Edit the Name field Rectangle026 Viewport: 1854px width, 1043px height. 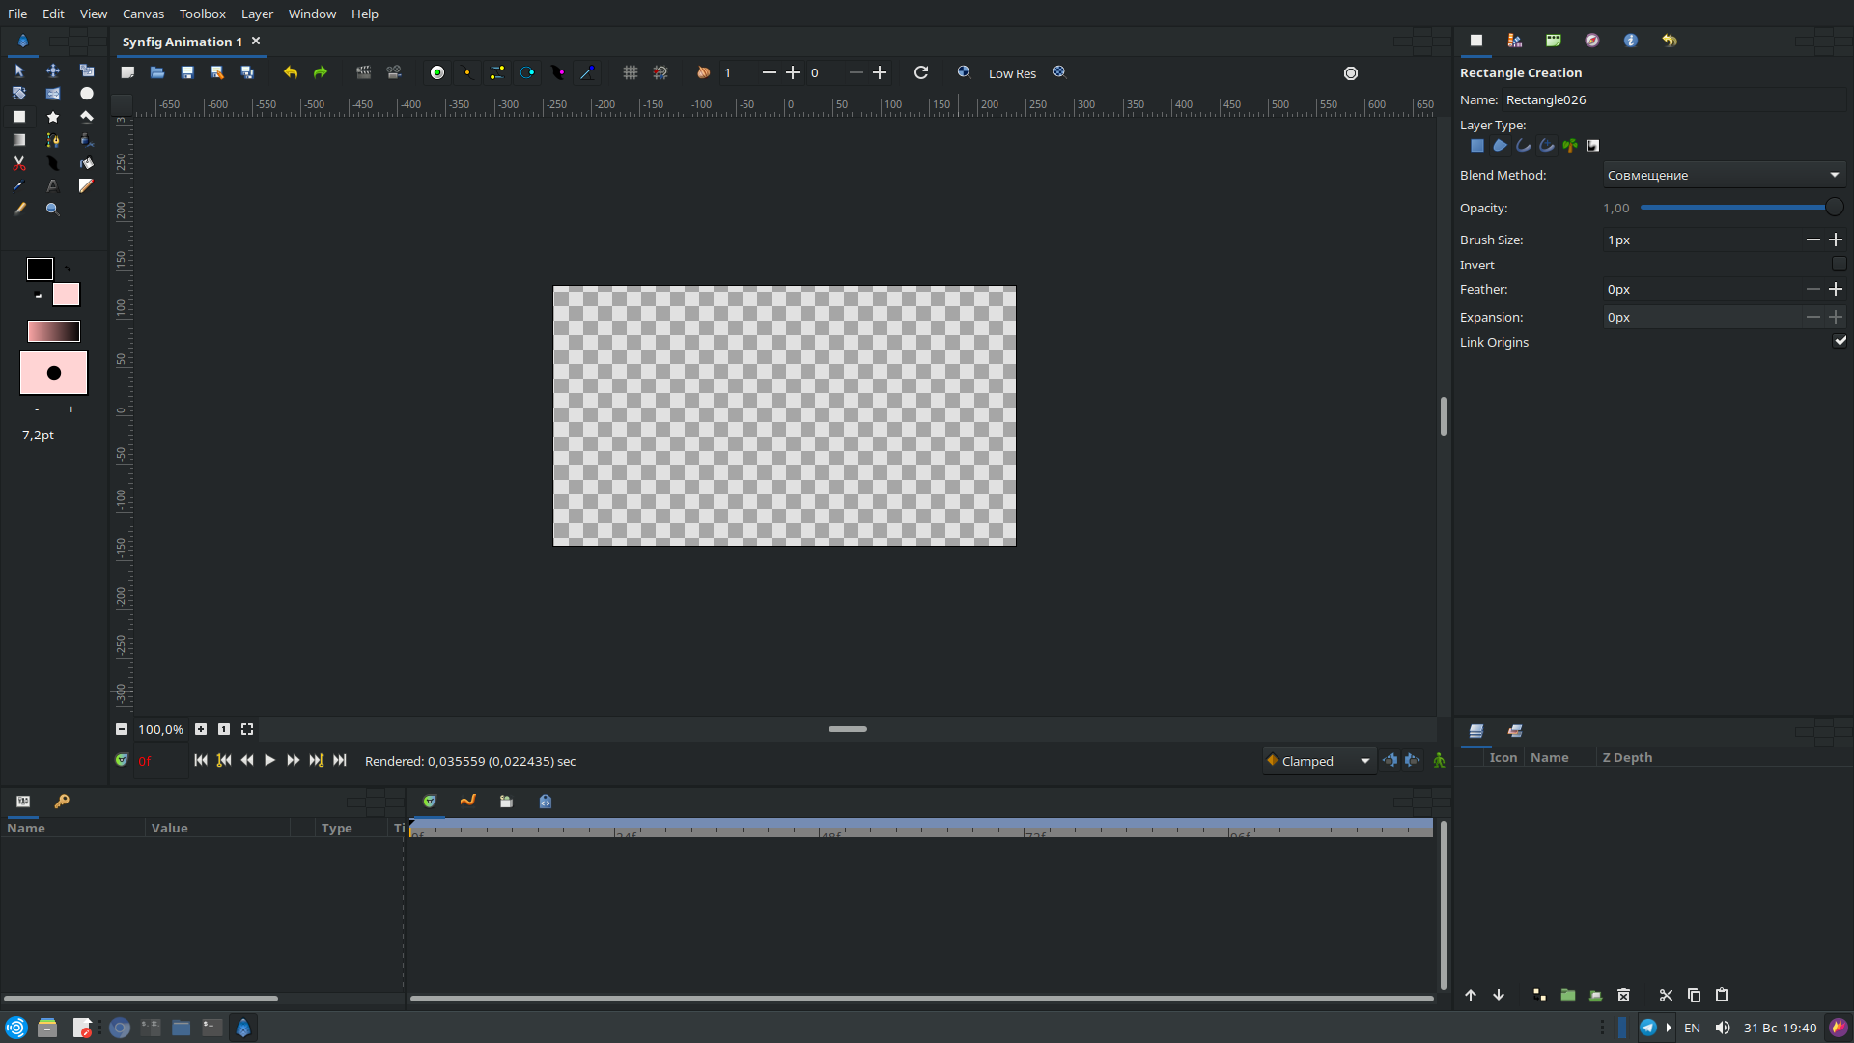click(1675, 99)
